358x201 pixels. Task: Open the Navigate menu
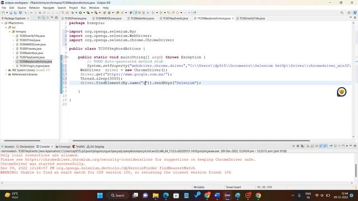[49, 8]
